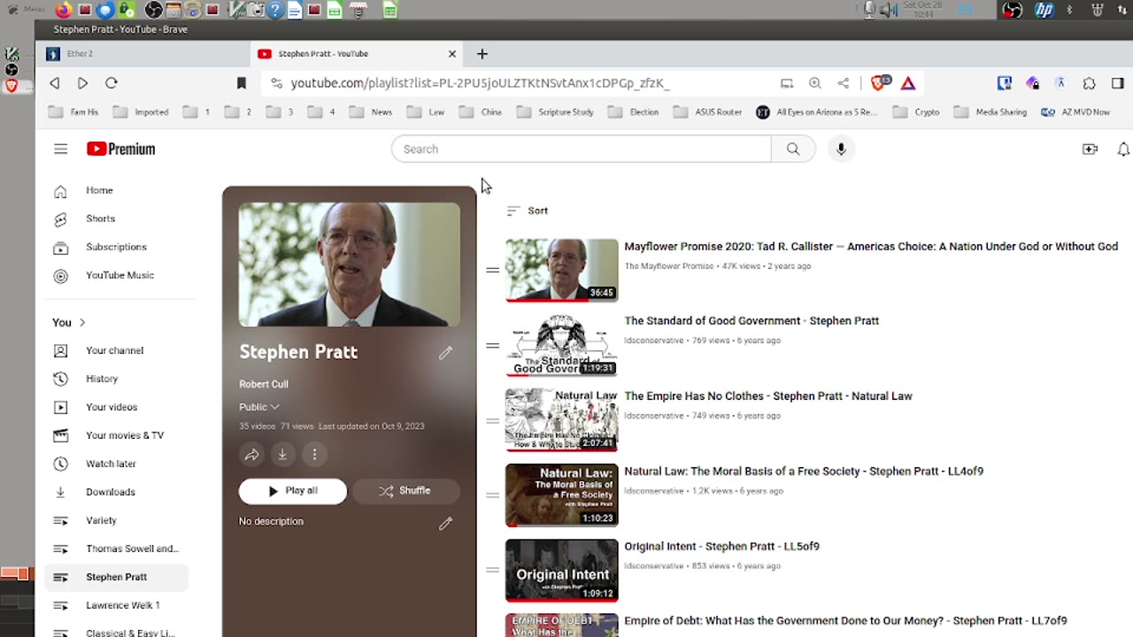Viewport: 1133px width, 637px height.
Task: Open the Original Intent video title
Action: 721,547
